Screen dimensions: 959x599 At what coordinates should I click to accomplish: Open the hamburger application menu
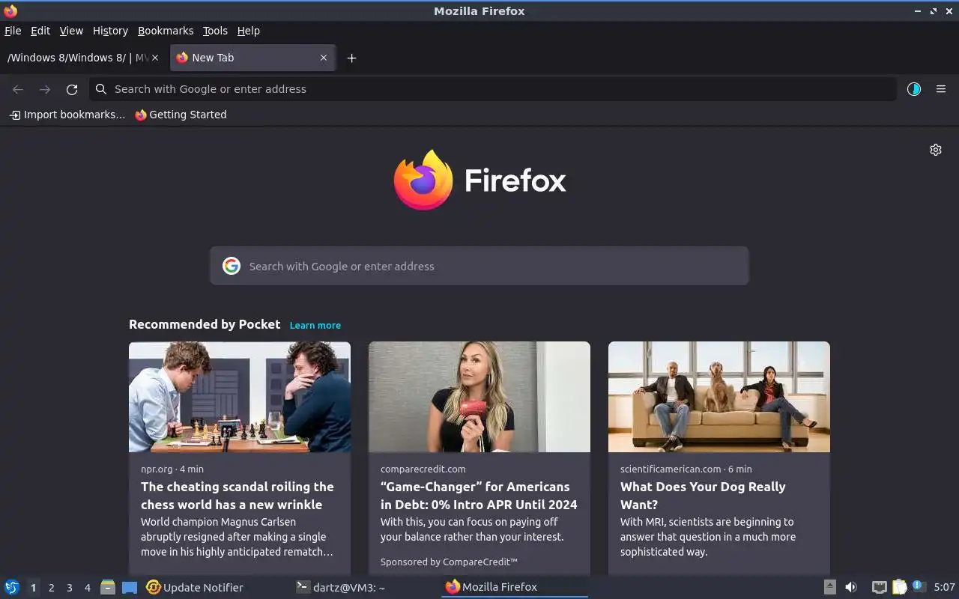(941, 89)
